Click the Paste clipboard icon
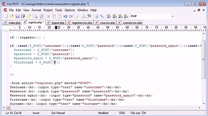Screen dimensions: 208x116 pyautogui.click(x=60, y=16)
